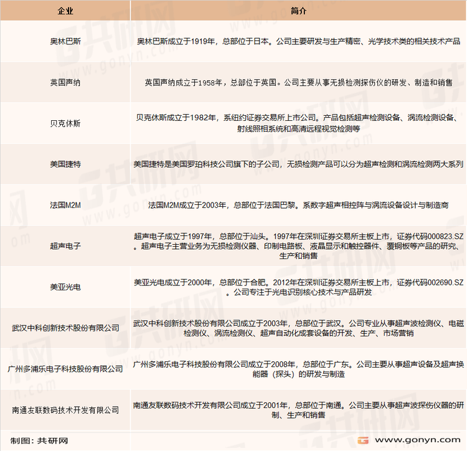Click the description stating 总部位于南通
Screen dimensions: 467x451
click(298, 410)
